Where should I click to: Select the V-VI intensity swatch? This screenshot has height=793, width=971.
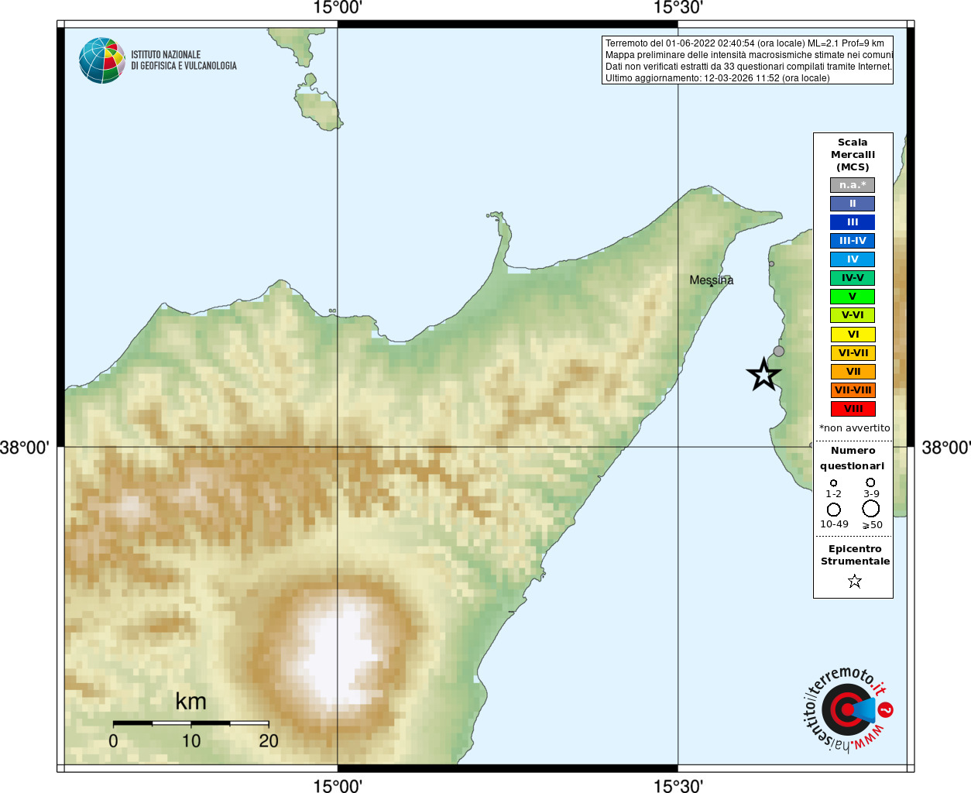(853, 315)
